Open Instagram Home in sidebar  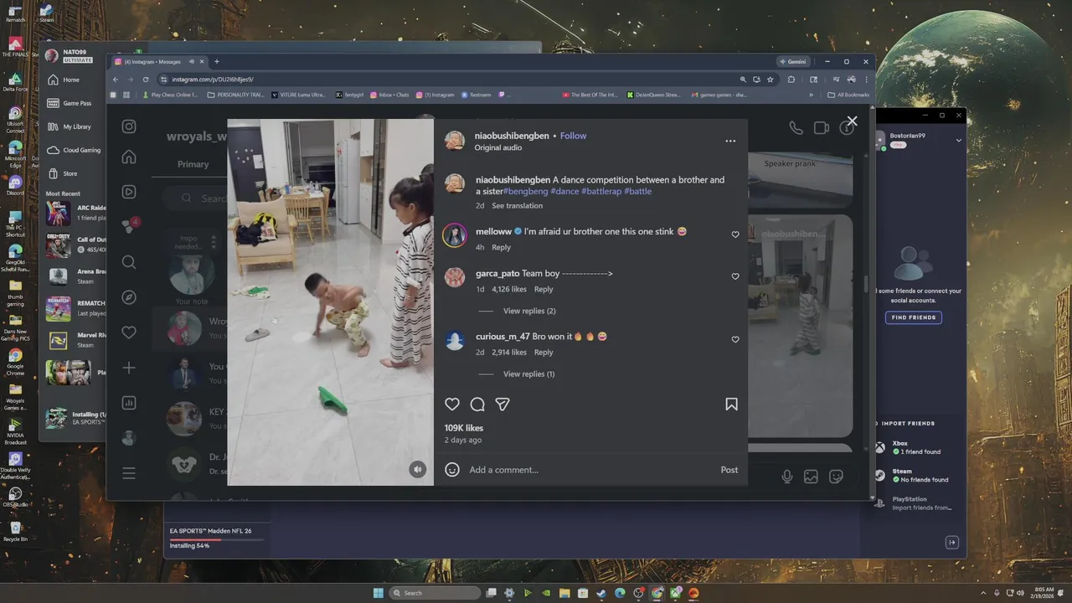tap(129, 157)
